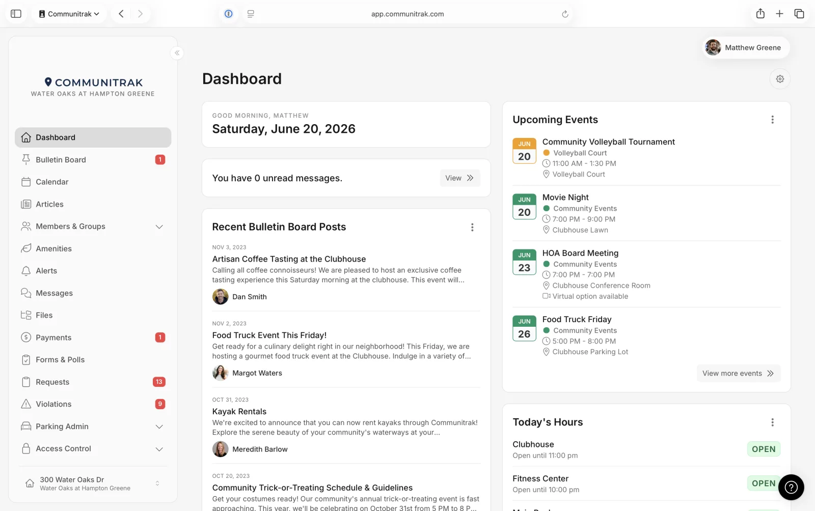Open Upcoming Events three-dot options menu
The image size is (815, 511).
(772, 120)
